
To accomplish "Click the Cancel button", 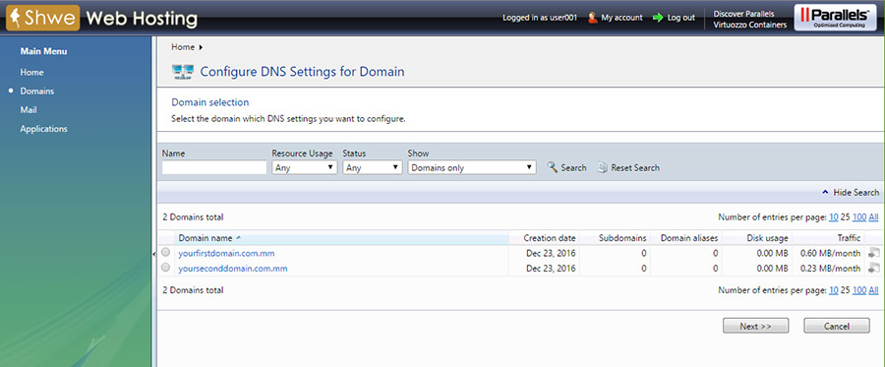I will [x=837, y=326].
